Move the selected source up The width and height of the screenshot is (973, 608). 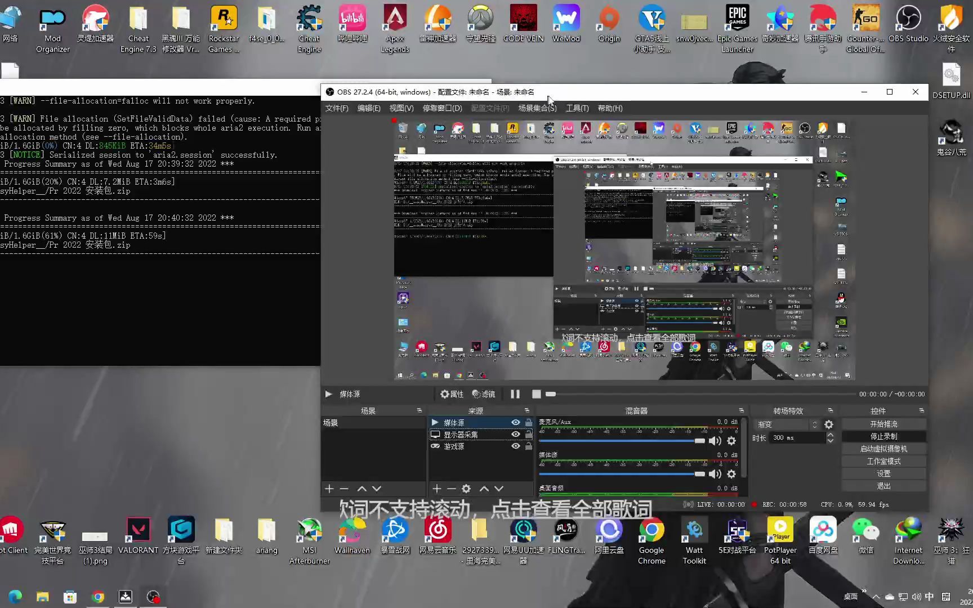point(484,489)
